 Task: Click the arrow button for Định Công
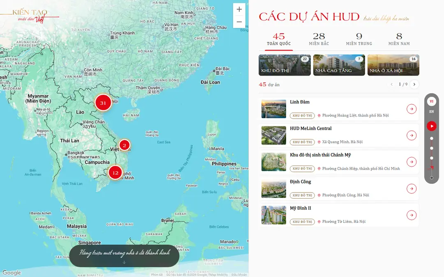[x=412, y=188]
